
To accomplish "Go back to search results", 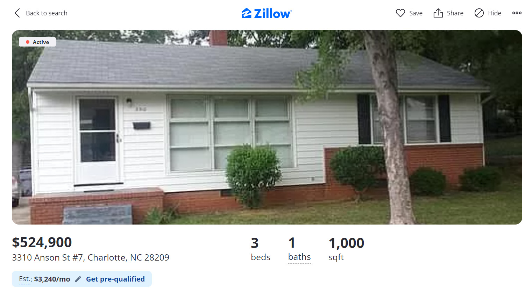I will point(41,13).
